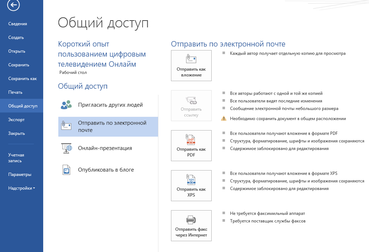Click text Необходимо сохранить документ в общем расположении
The height and width of the screenshot is (252, 369).
pos(288,119)
